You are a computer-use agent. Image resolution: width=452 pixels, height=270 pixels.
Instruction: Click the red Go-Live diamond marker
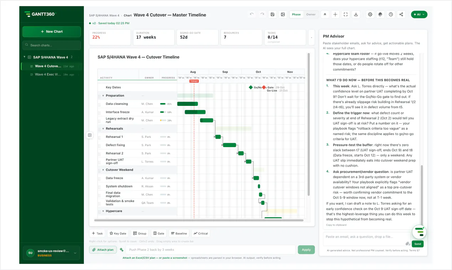click(x=264, y=87)
